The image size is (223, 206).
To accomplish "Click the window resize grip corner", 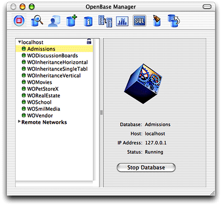I will click(x=212, y=193).
